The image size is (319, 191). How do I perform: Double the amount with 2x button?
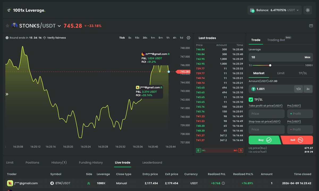[308, 89]
